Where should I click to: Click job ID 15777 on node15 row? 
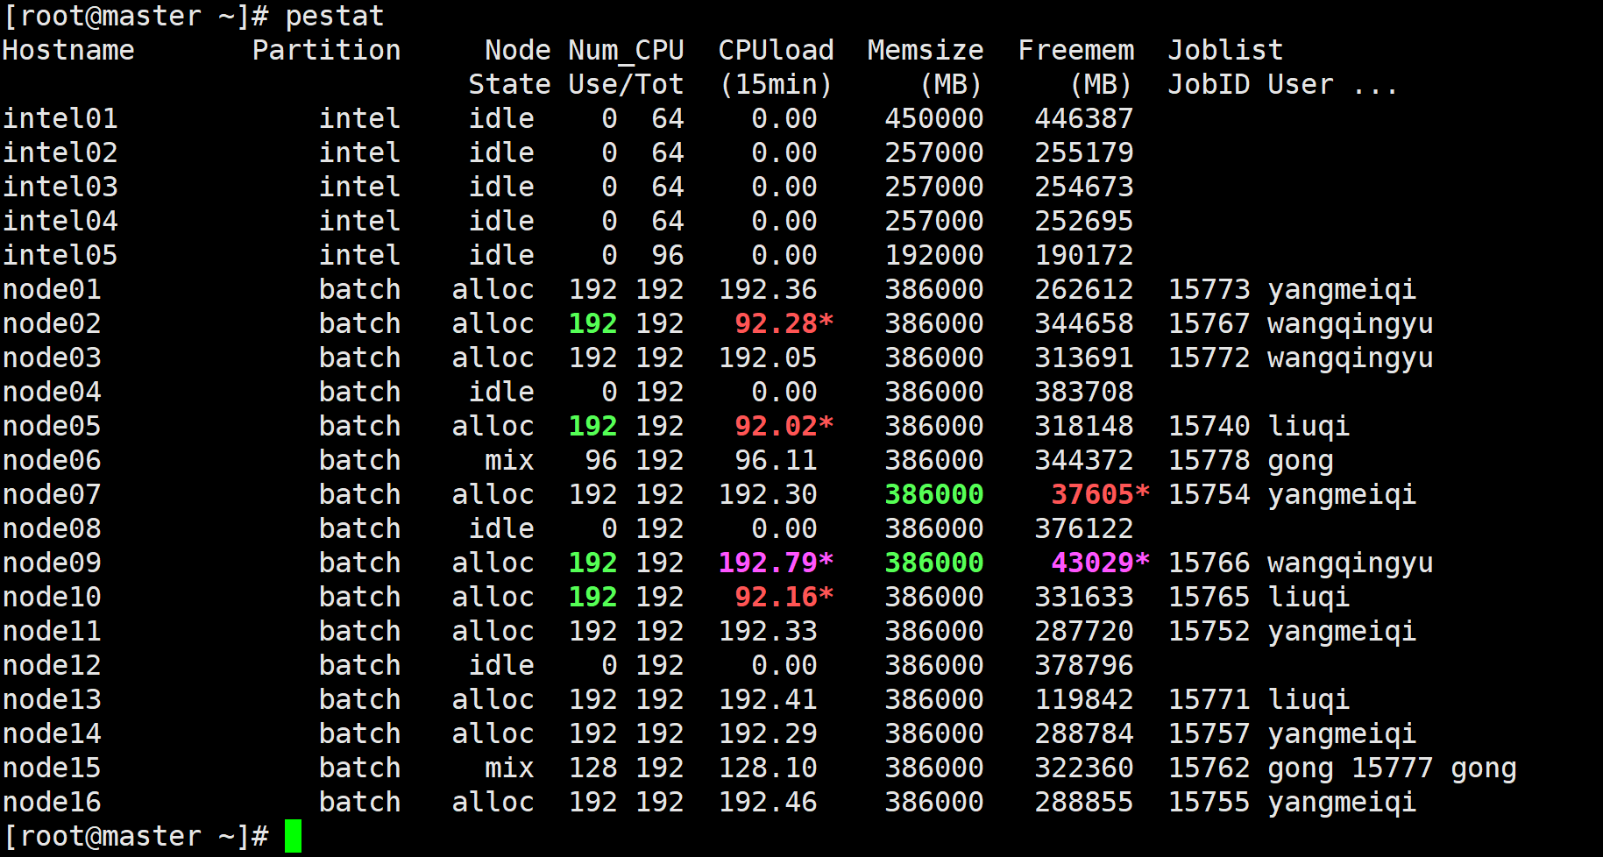(x=1392, y=768)
